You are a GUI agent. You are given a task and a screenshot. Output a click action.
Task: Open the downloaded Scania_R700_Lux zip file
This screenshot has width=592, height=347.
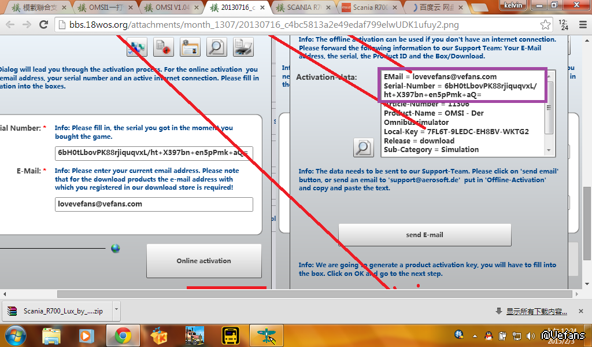click(58, 311)
